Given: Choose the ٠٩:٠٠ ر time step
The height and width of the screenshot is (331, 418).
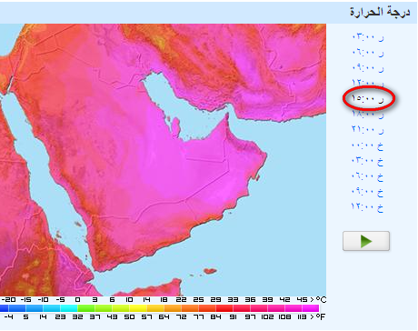Looking at the screenshot, I should click(x=368, y=68).
